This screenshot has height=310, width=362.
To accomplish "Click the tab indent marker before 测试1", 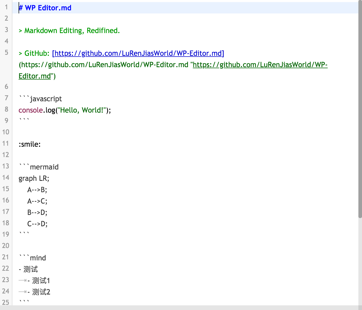I will pos(23,280).
